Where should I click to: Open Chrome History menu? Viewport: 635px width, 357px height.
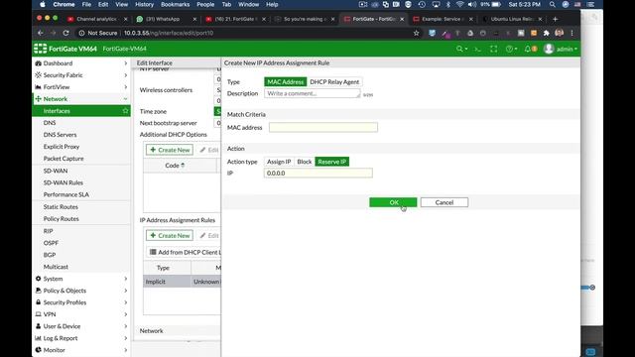click(x=144, y=4)
